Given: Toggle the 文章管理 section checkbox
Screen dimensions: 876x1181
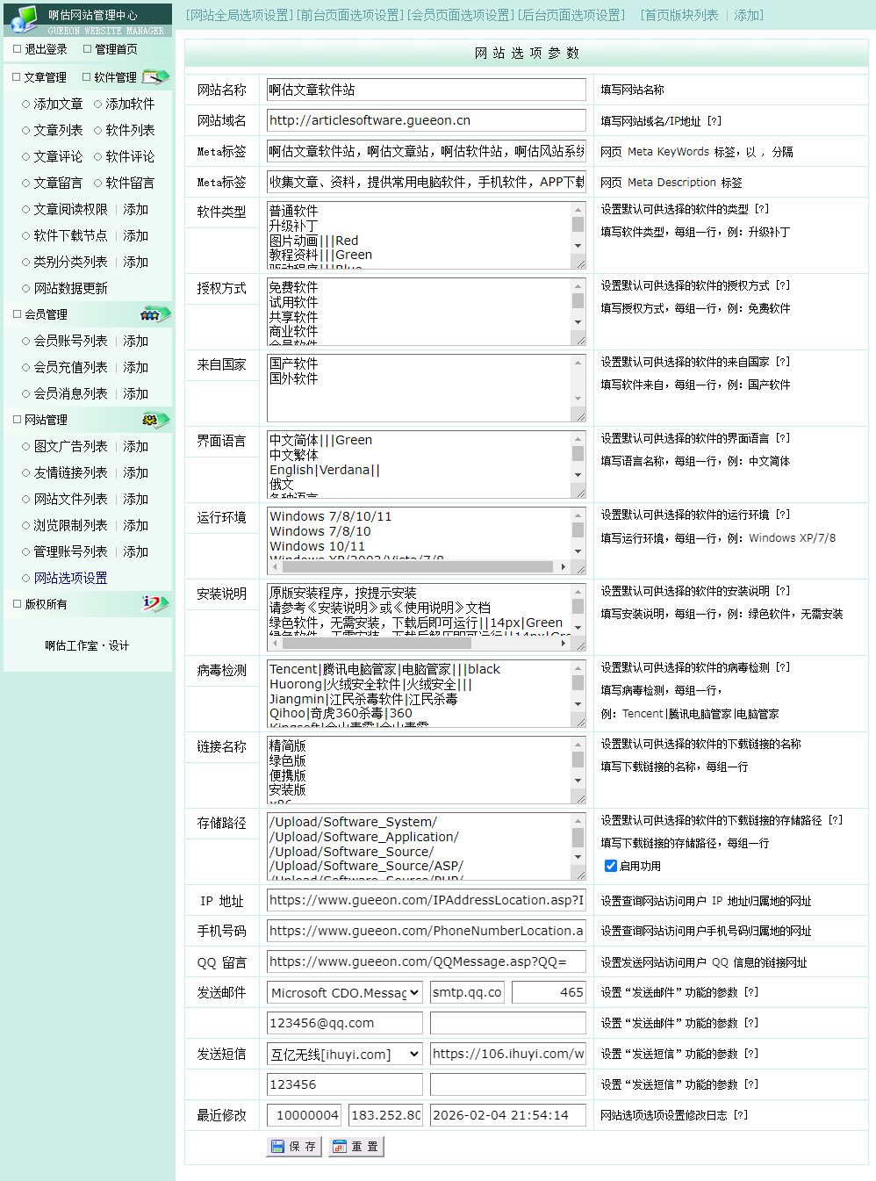Looking at the screenshot, I should point(17,77).
